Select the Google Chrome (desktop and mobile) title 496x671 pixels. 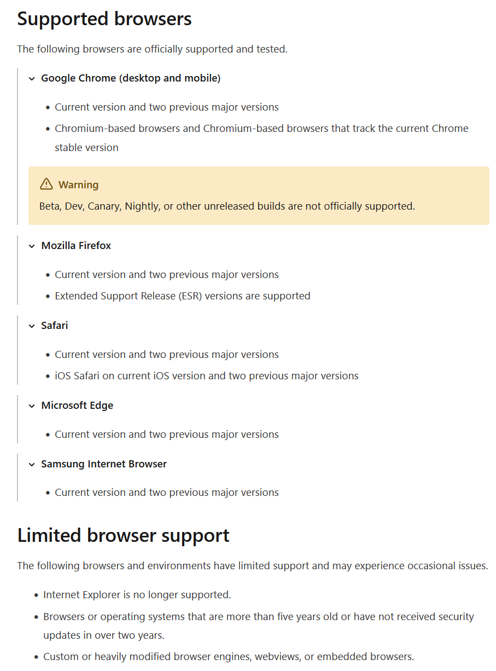pos(131,78)
